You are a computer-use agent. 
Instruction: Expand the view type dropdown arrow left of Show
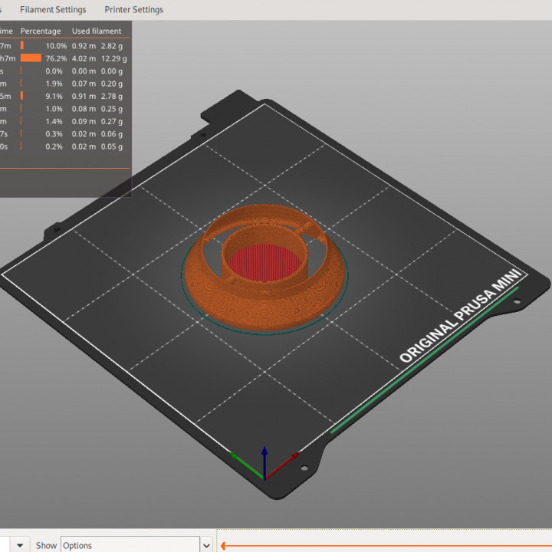pos(20,545)
